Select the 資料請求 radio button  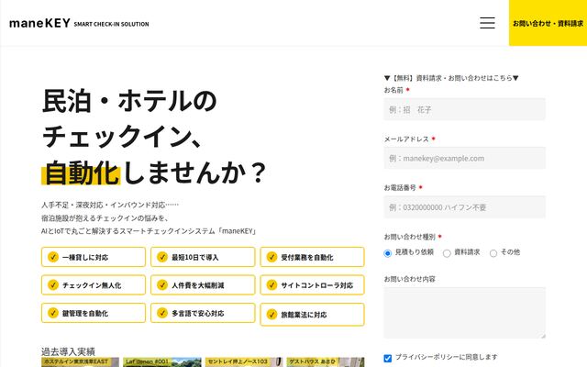click(x=447, y=253)
